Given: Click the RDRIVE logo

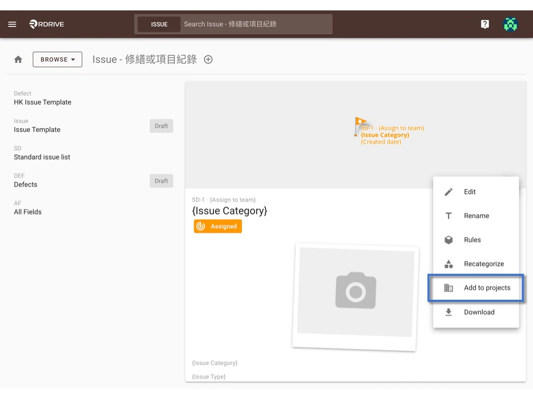Looking at the screenshot, I should (x=46, y=24).
